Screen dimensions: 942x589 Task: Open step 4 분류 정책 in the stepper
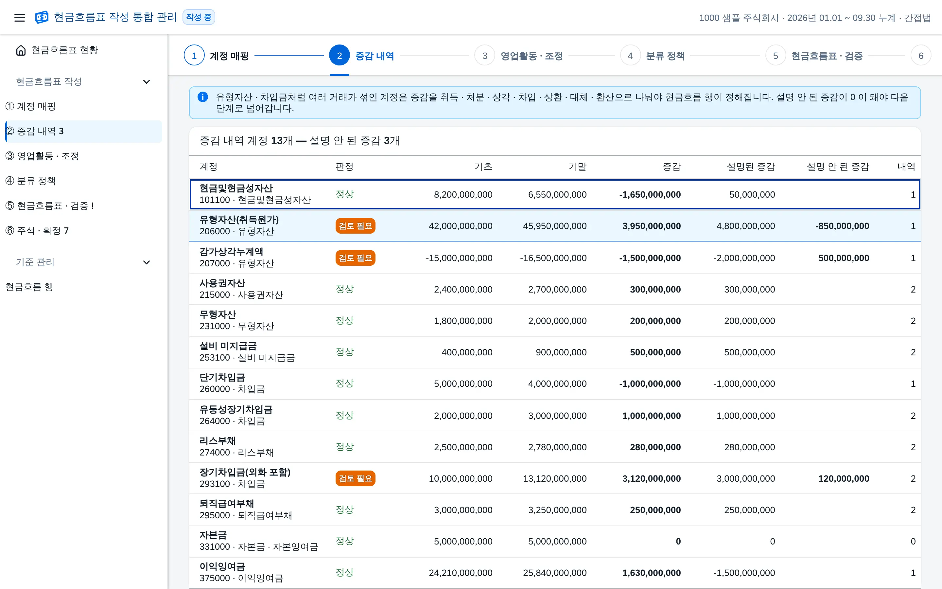653,56
